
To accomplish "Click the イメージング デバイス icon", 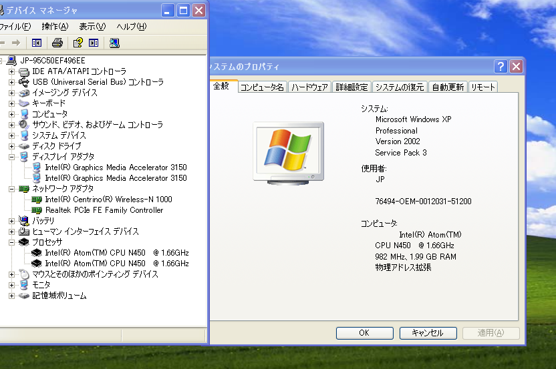I will pyautogui.click(x=24, y=93).
